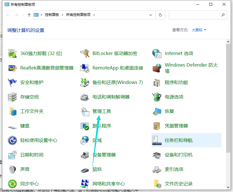Click the 设备管理器 icon
This screenshot has width=233, height=192.
[85, 155]
